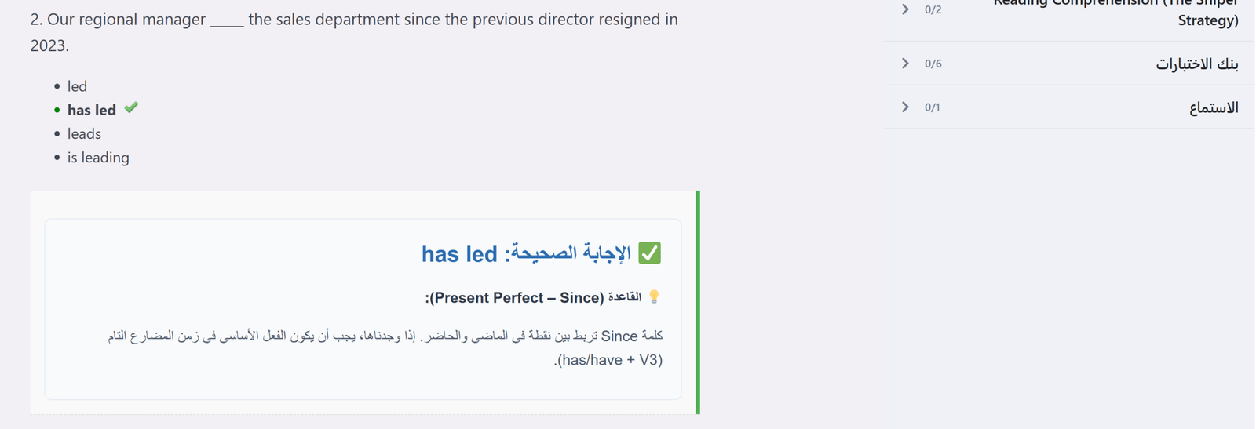Select the "is leading" answer option
Image resolution: width=1256 pixels, height=429 pixels.
pyautogui.click(x=98, y=158)
